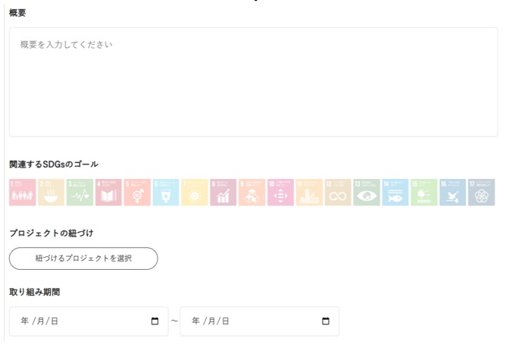Toggle SDG goal 3 health icon
Viewport: 509px width, 357px height.
[x=80, y=193]
